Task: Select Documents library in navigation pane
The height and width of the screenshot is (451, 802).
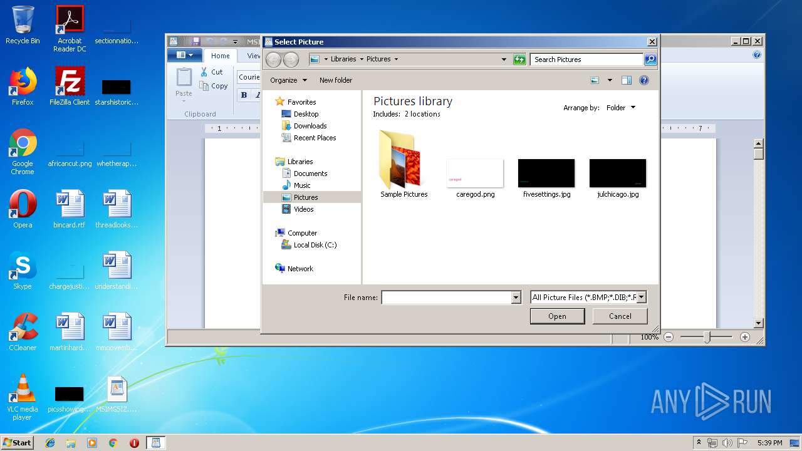Action: coord(310,174)
